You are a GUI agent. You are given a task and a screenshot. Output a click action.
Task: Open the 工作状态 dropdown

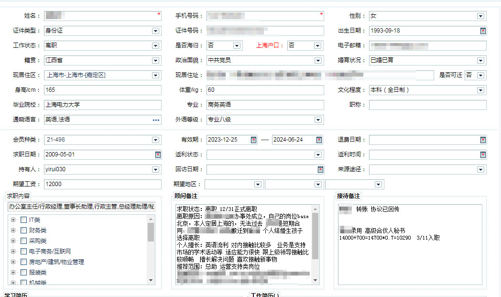click(x=155, y=46)
